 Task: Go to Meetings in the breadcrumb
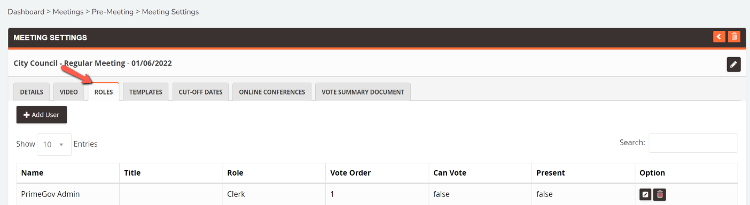click(68, 12)
